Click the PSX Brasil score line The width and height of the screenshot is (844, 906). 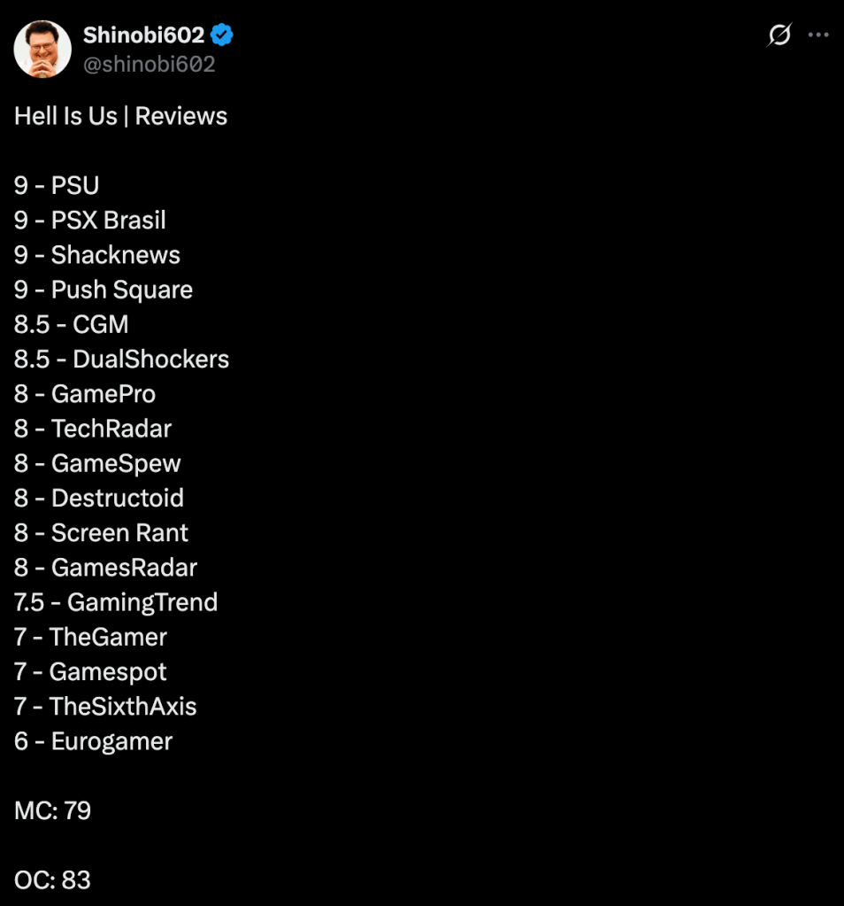tap(90, 221)
